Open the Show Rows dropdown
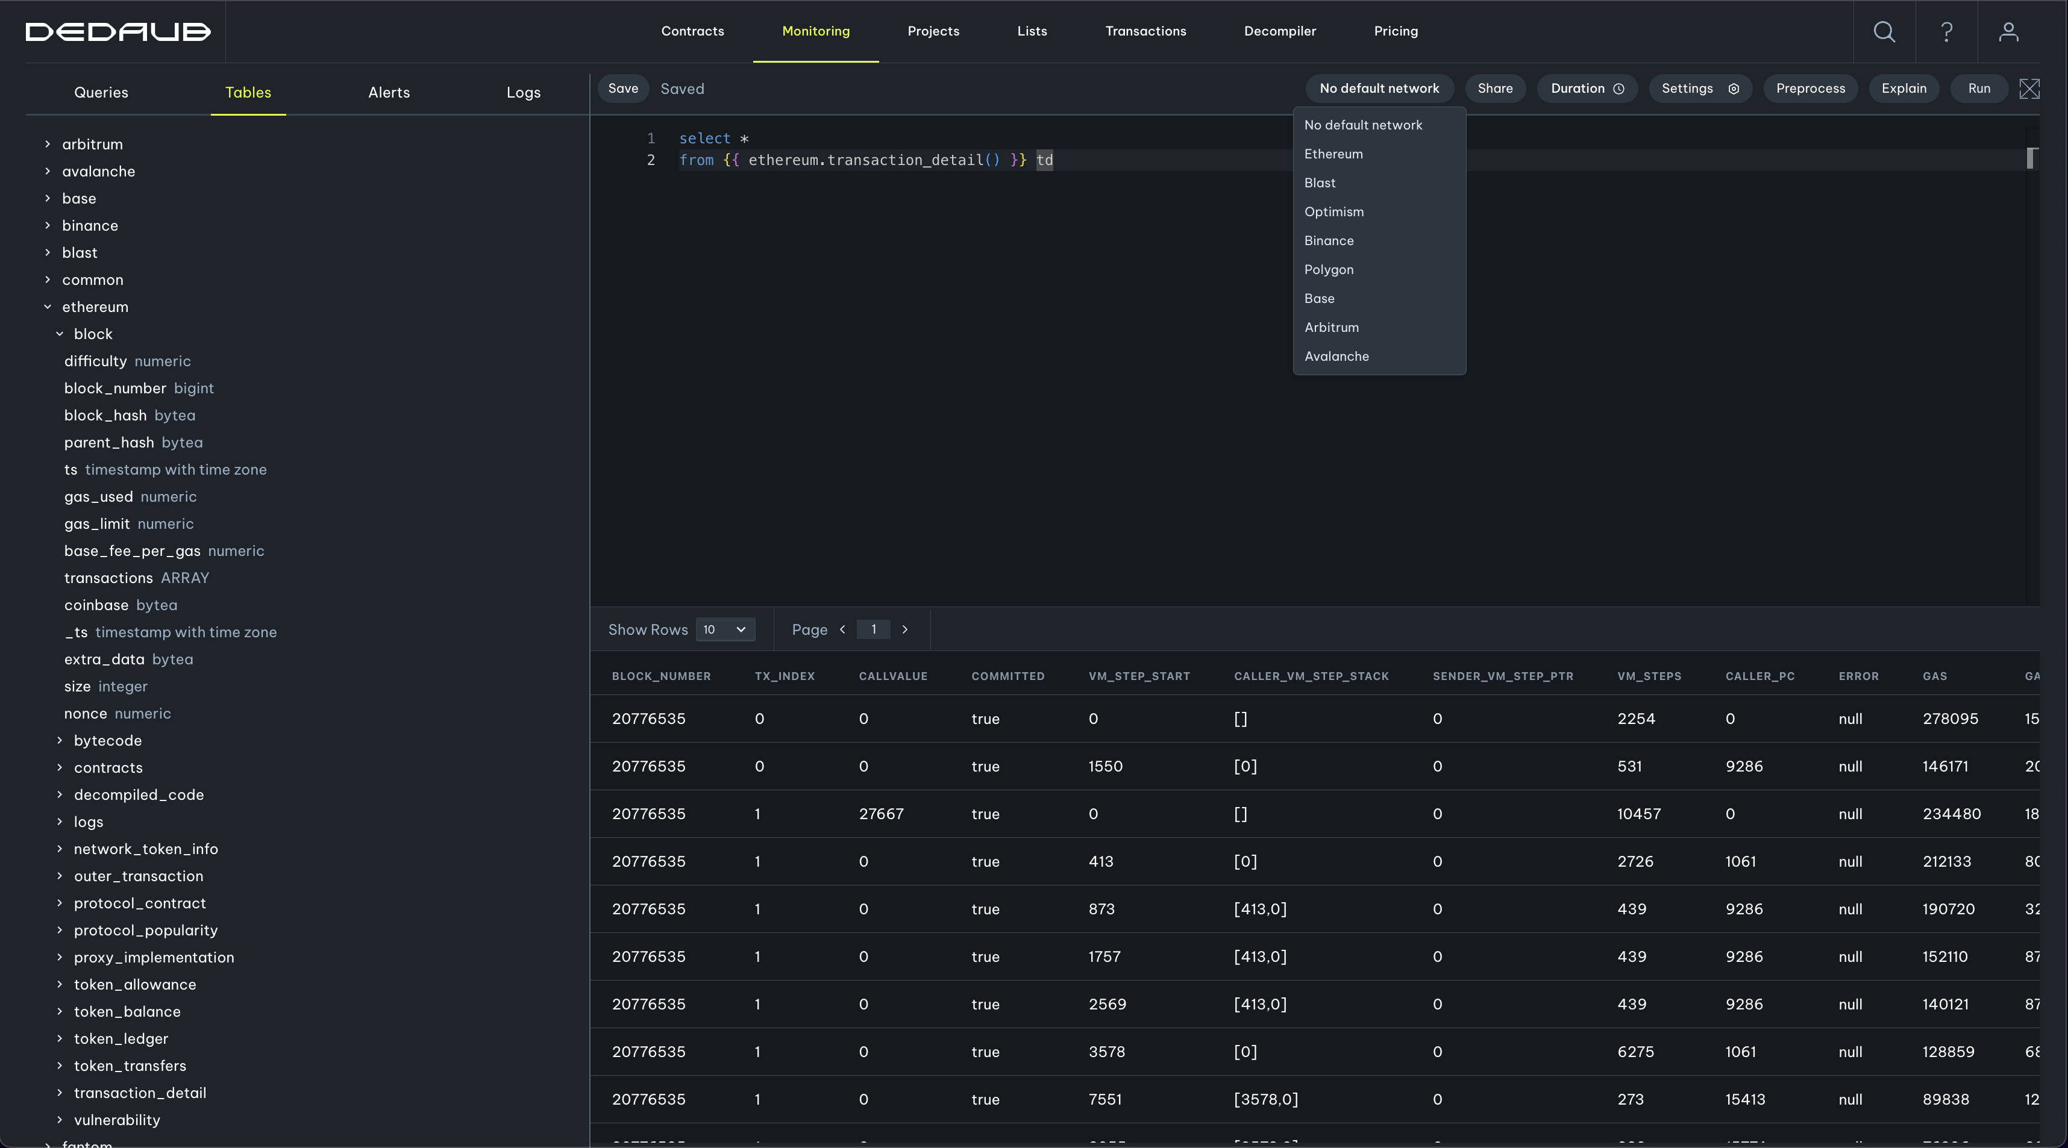Screen dimensions: 2068x1148 pos(724,630)
